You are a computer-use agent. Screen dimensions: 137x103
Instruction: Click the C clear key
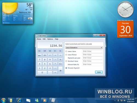coord(50,55)
